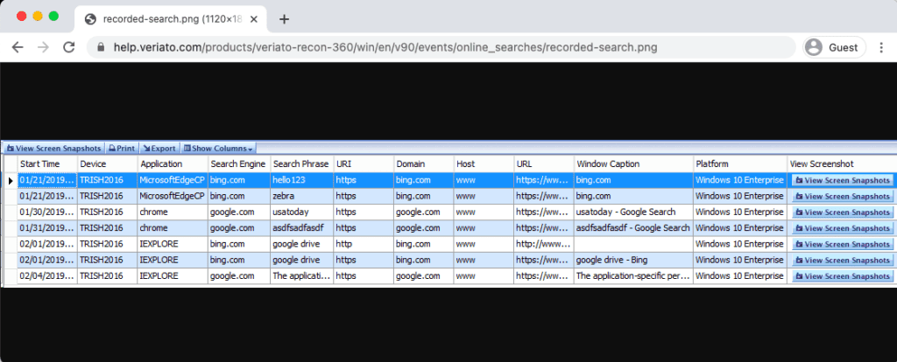Click the View Screenshot column header
Viewport: 897px width, 362px height.
click(x=842, y=164)
